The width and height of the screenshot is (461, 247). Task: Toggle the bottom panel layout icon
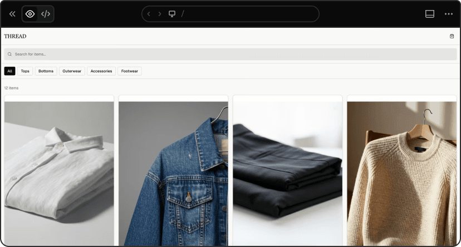[430, 14]
